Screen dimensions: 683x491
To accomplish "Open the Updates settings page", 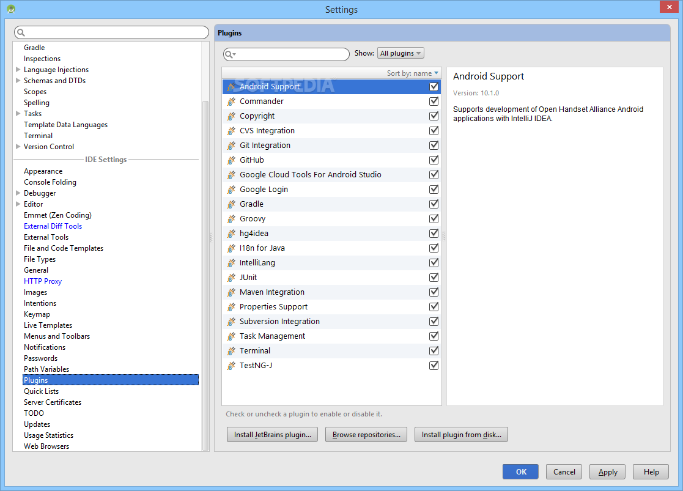I will coord(37,424).
